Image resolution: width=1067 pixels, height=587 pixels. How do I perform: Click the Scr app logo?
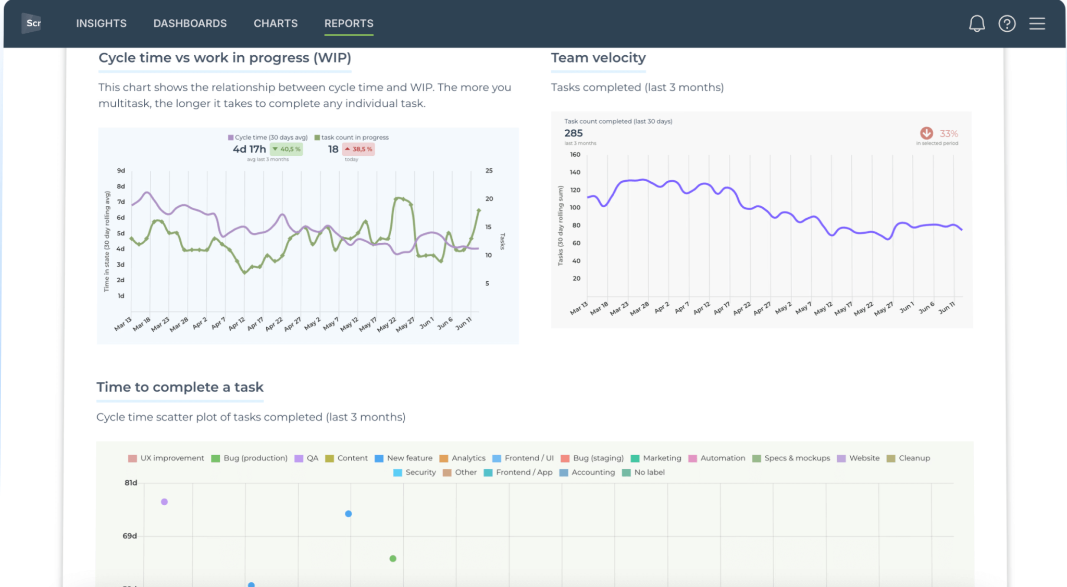(x=32, y=23)
